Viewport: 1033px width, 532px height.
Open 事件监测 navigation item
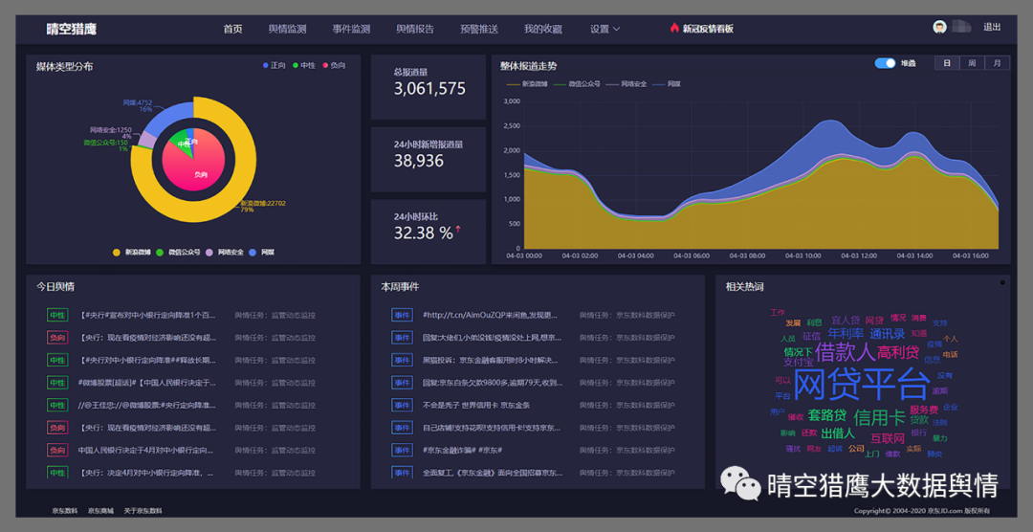coord(351,29)
